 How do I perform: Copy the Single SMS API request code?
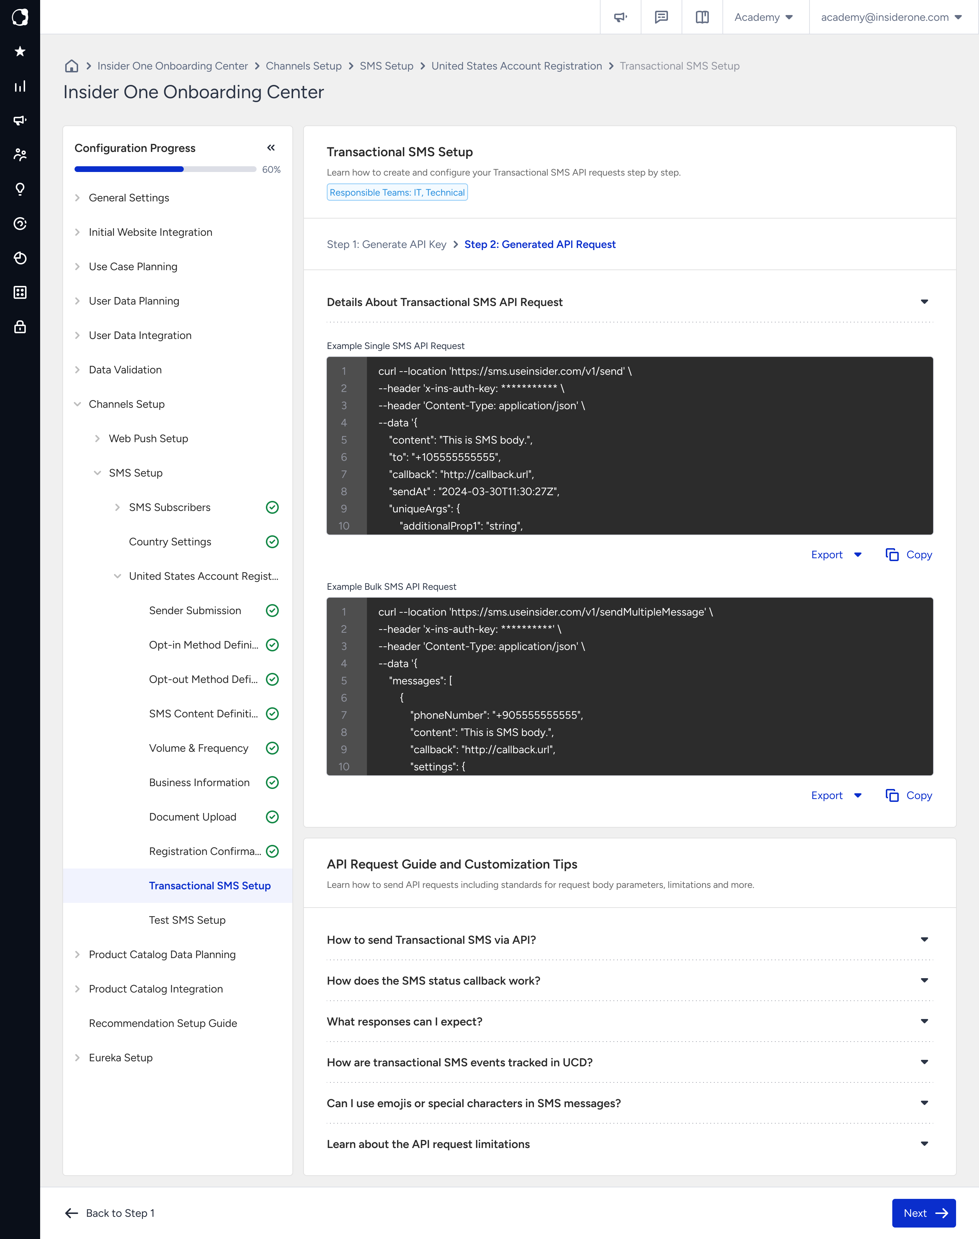click(x=908, y=555)
